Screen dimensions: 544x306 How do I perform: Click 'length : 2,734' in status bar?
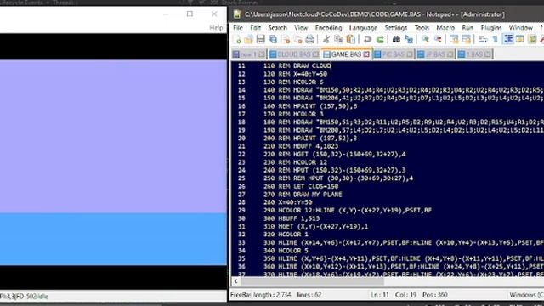272,295
